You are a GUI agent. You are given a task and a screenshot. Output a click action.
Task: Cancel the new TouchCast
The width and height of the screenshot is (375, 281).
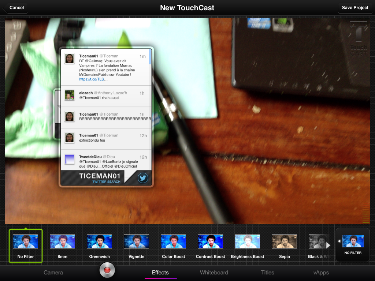[x=15, y=8]
